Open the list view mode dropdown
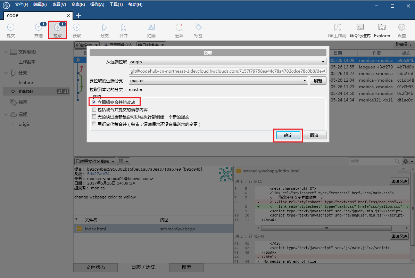 123,161
